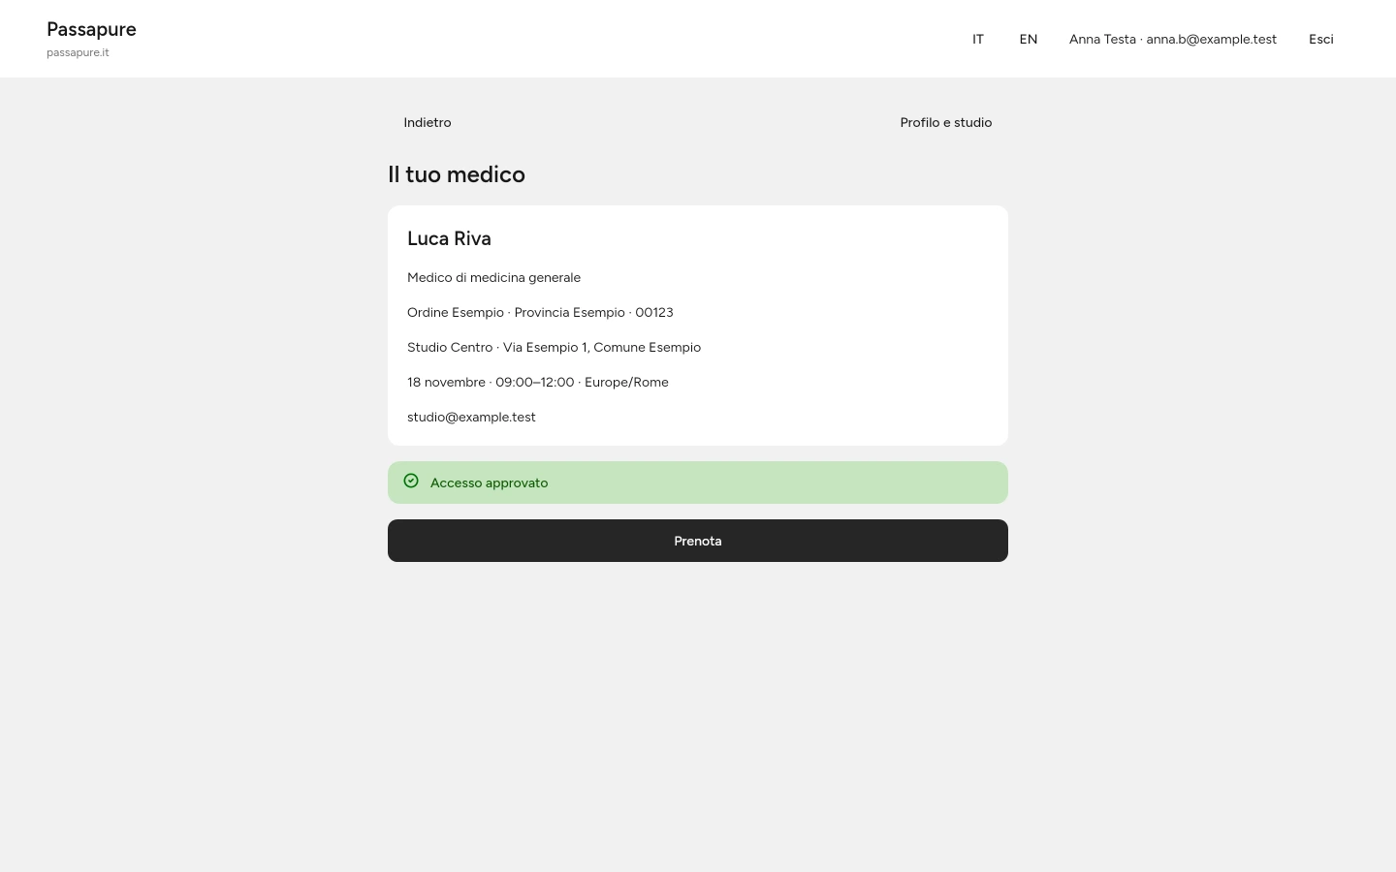Go back using the Indietro button
The image size is (1396, 872).
428,122
